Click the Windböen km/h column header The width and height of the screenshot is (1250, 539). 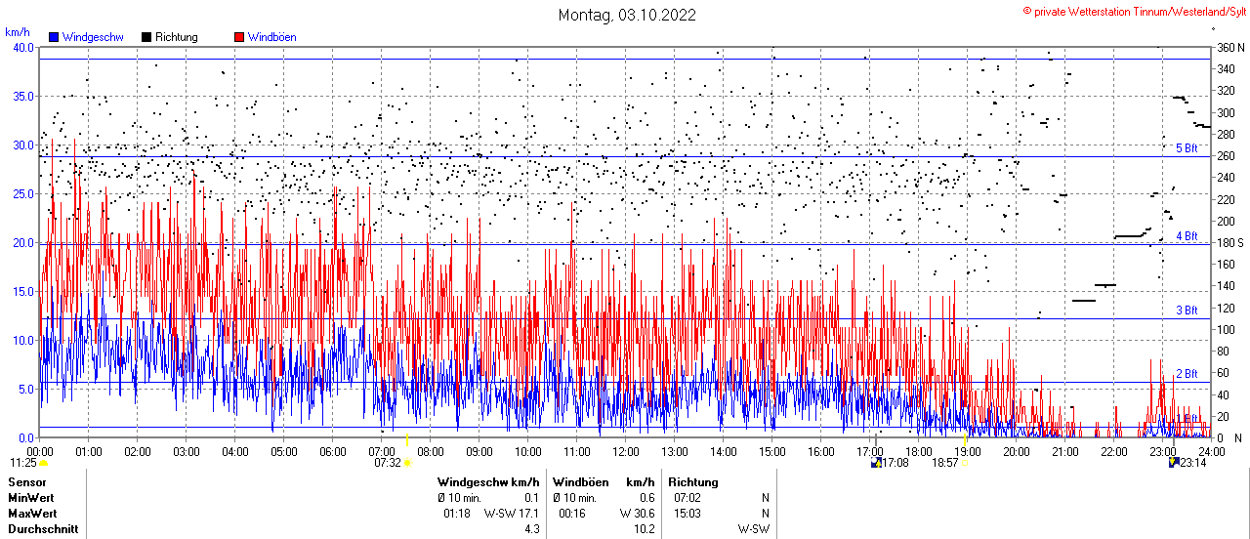click(x=604, y=482)
